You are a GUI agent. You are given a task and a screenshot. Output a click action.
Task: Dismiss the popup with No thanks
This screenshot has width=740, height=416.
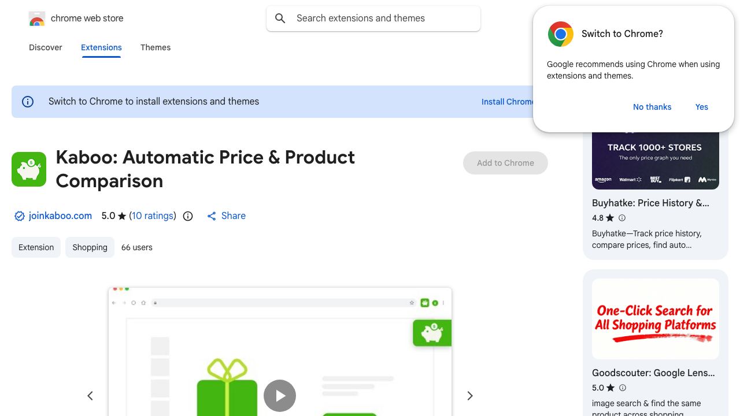(652, 107)
